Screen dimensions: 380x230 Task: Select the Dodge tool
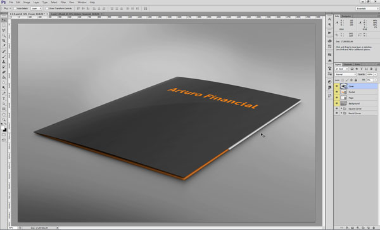[x=4, y=87]
